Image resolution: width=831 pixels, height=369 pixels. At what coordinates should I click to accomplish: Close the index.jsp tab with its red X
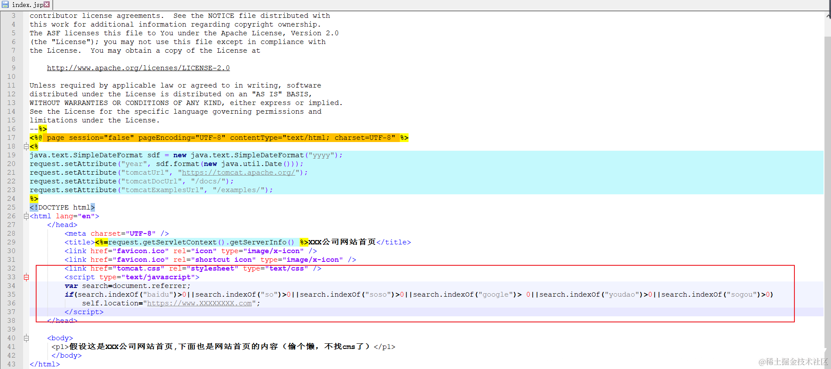pos(47,4)
